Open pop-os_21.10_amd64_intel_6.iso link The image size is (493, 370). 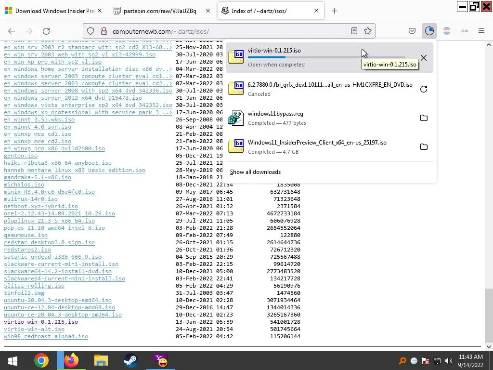point(54,228)
